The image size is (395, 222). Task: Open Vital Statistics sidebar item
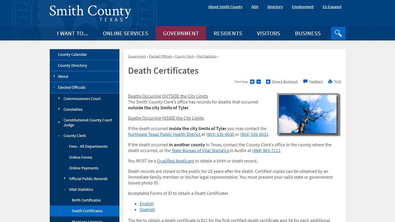[x=81, y=190]
